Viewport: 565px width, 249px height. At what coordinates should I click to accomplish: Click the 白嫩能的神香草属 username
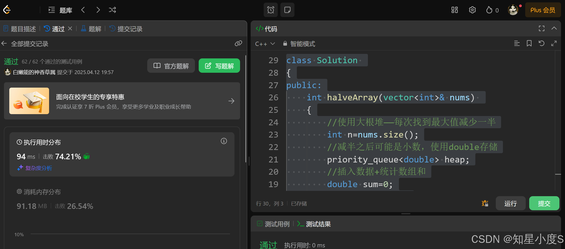point(34,72)
